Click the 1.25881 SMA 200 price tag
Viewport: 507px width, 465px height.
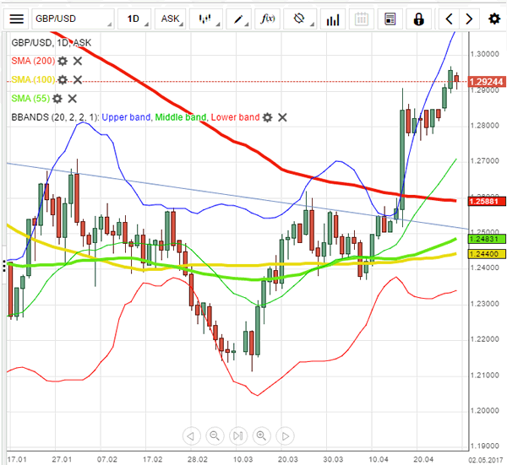point(487,202)
